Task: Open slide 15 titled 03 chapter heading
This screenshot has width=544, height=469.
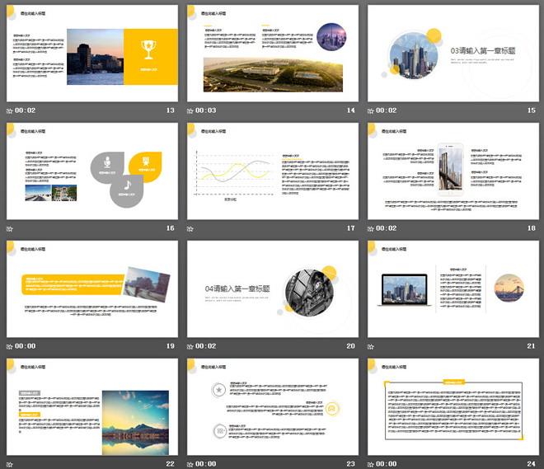Action: pos(453,53)
